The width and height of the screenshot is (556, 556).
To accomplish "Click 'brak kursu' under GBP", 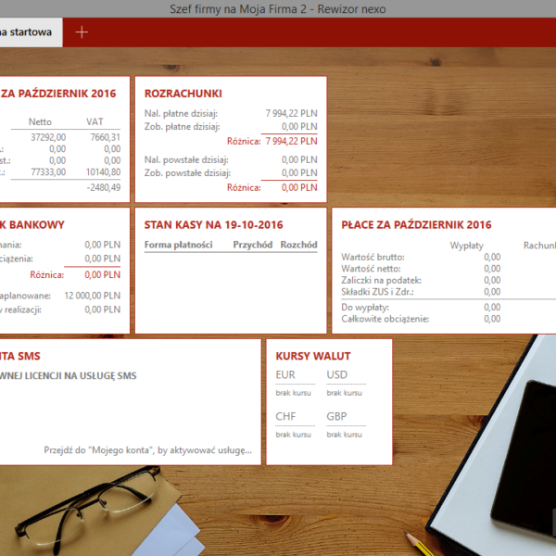I will click(345, 435).
